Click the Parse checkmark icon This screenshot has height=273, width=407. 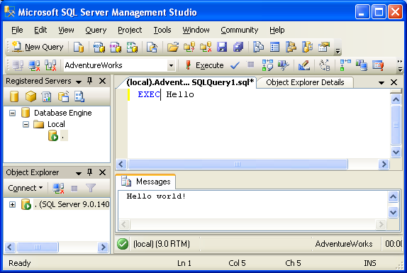coord(235,65)
